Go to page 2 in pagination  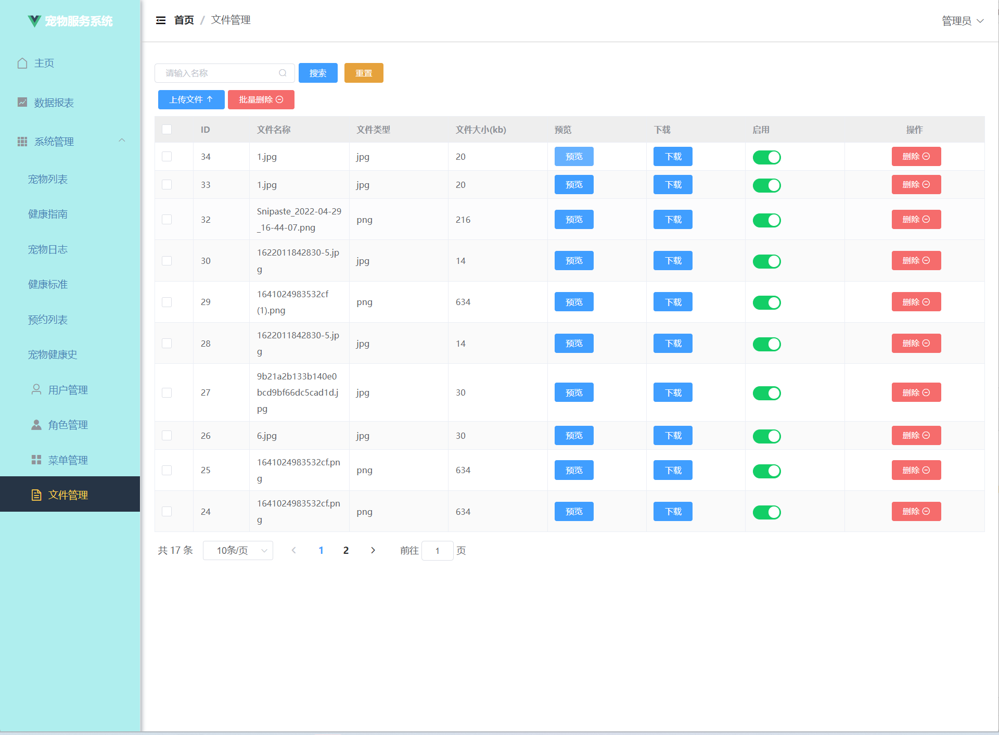pyautogui.click(x=346, y=551)
